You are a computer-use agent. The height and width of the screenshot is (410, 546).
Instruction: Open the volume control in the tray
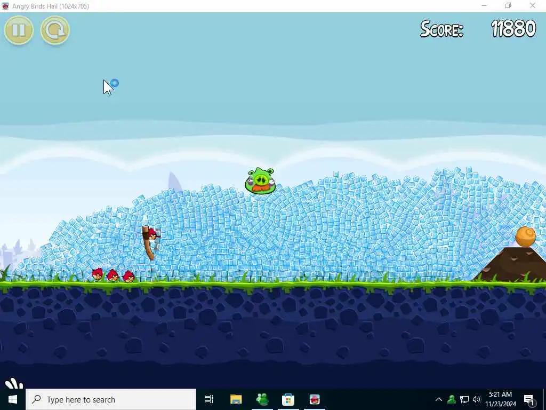tap(477, 399)
